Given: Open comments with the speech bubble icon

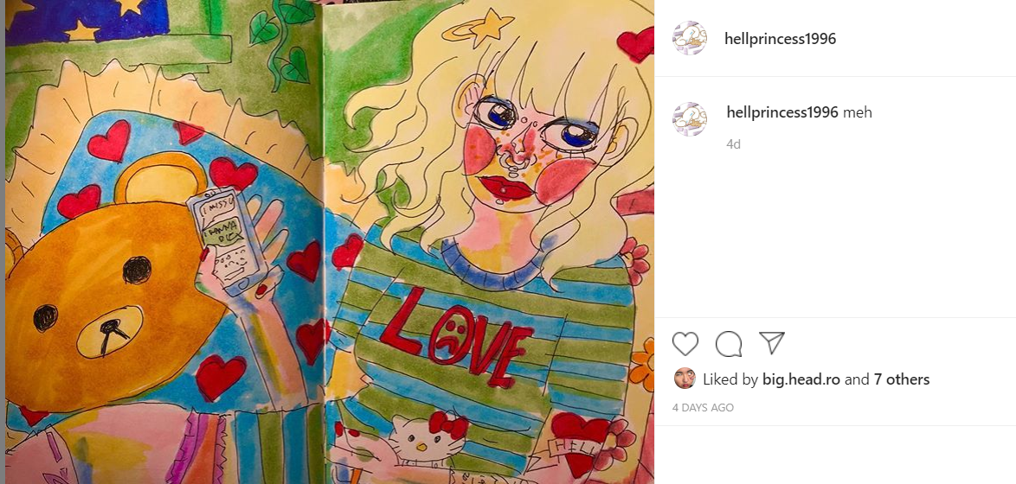Looking at the screenshot, I should tap(729, 344).
